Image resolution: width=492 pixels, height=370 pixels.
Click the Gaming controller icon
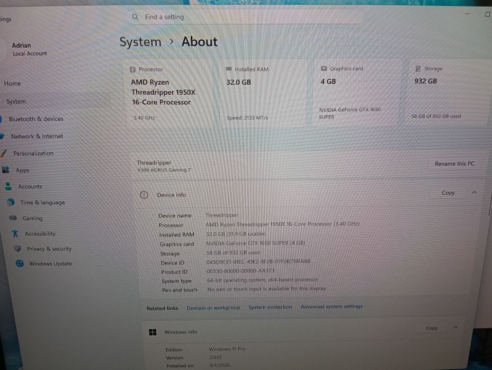click(x=13, y=218)
